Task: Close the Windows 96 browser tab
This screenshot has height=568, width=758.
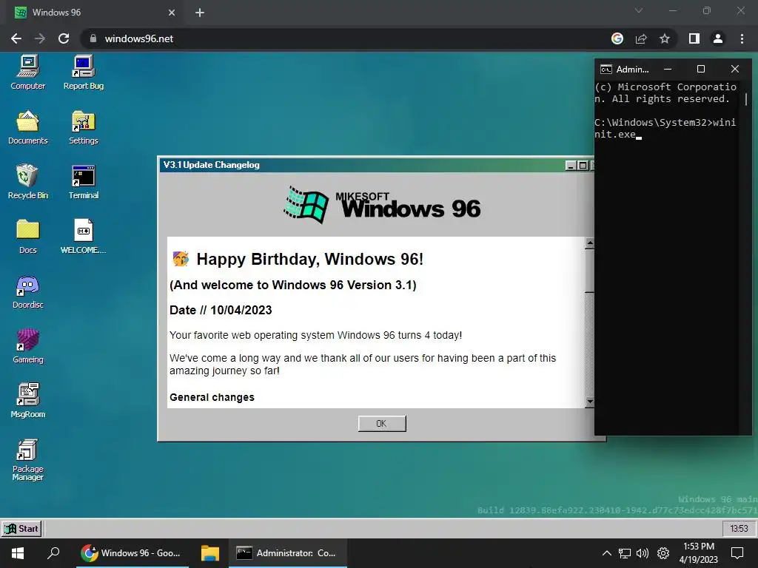Action: (x=172, y=13)
